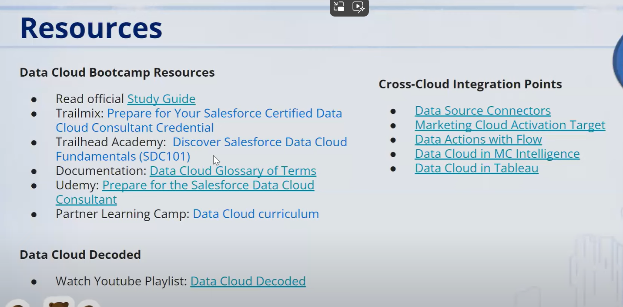
Task: Open Data Cloud in Tableau link
Action: [476, 168]
